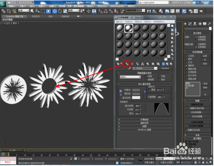Expand 扩展参数 rollout
This screenshot has width=214, height=166.
click(145, 119)
